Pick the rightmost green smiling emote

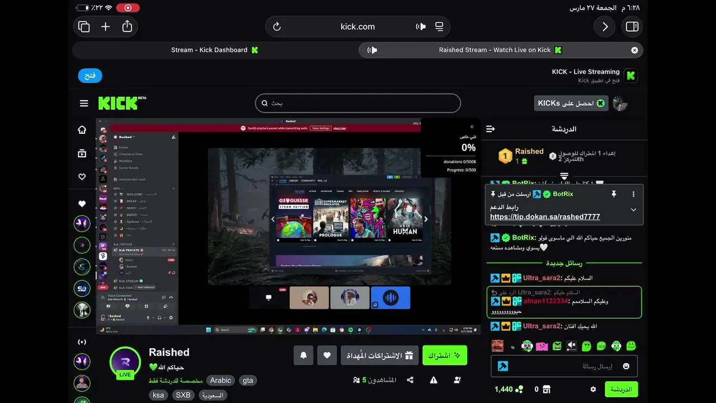[x=631, y=346]
